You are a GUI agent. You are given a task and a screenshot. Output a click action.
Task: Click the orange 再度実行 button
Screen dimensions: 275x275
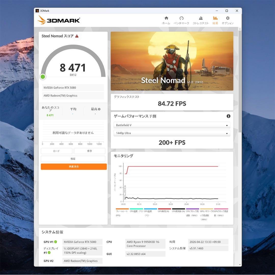(x=74, y=167)
